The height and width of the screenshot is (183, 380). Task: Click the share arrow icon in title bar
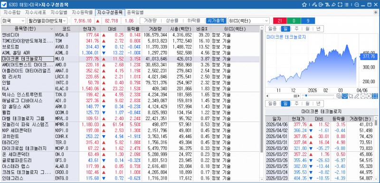333,5
